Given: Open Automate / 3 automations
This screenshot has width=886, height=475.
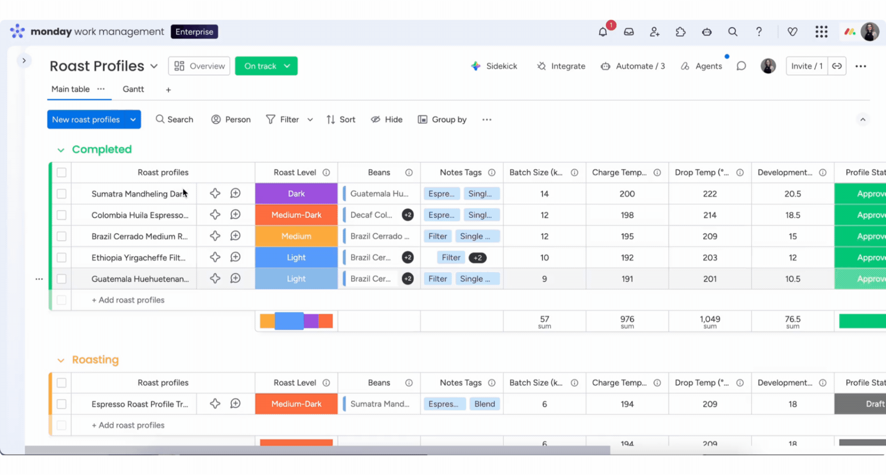Looking at the screenshot, I should (x=633, y=66).
